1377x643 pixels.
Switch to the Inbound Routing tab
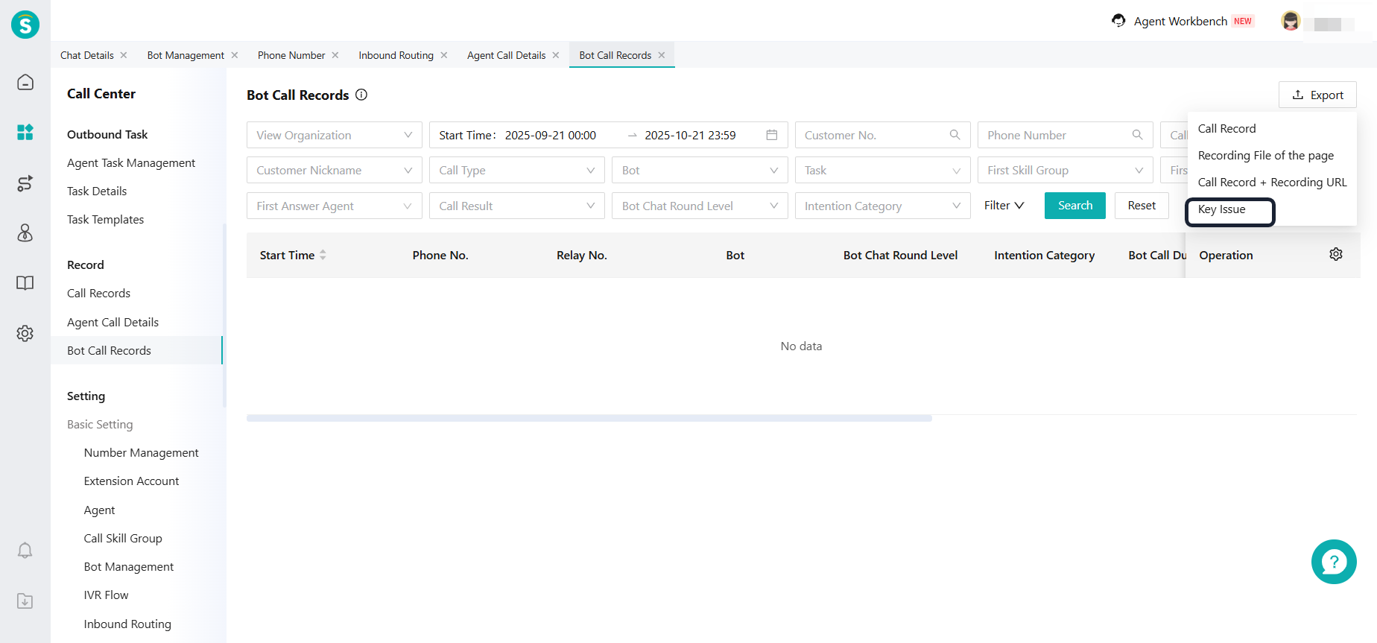tap(396, 55)
